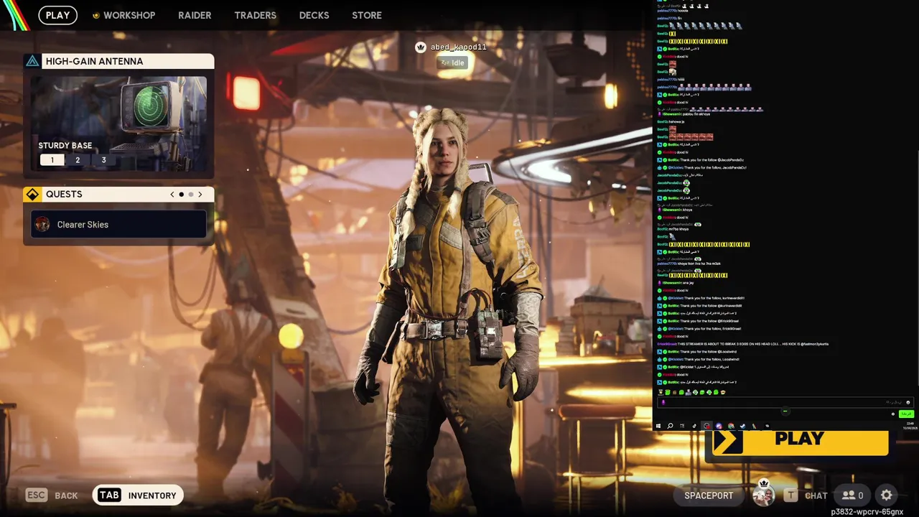
Task: Click into the stream chat message field
Action: pos(785,403)
